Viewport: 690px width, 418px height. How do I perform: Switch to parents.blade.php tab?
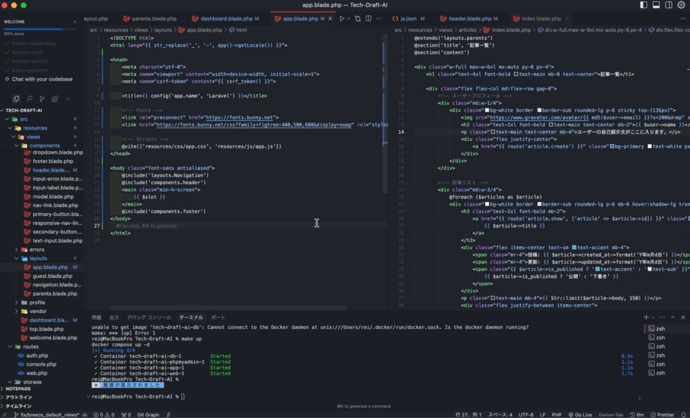[150, 19]
